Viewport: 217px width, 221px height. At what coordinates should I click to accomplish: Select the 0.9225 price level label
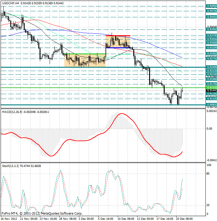212,71
